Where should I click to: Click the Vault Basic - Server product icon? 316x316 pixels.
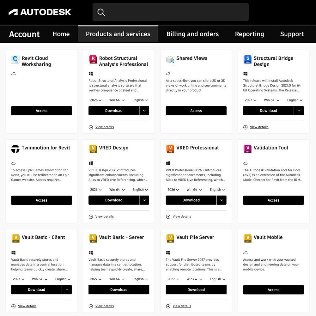tap(93, 238)
